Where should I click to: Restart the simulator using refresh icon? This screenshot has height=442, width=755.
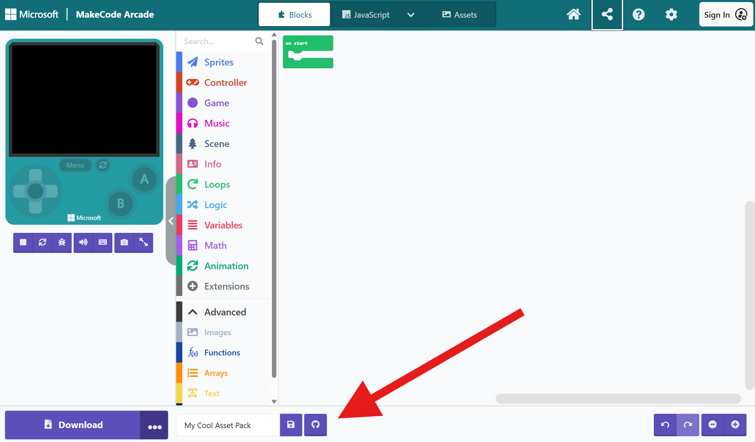click(42, 242)
